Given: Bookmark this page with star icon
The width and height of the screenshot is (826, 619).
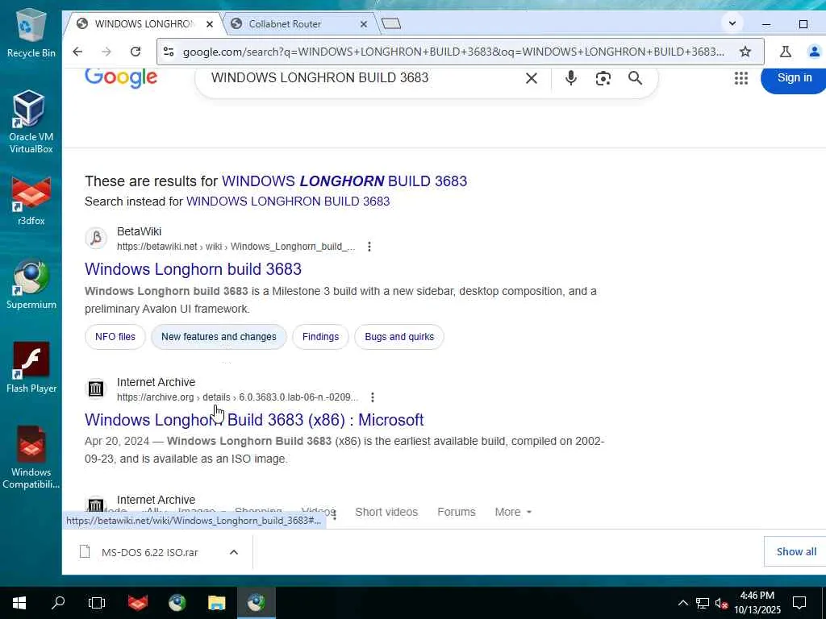Looking at the screenshot, I should pyautogui.click(x=745, y=52).
